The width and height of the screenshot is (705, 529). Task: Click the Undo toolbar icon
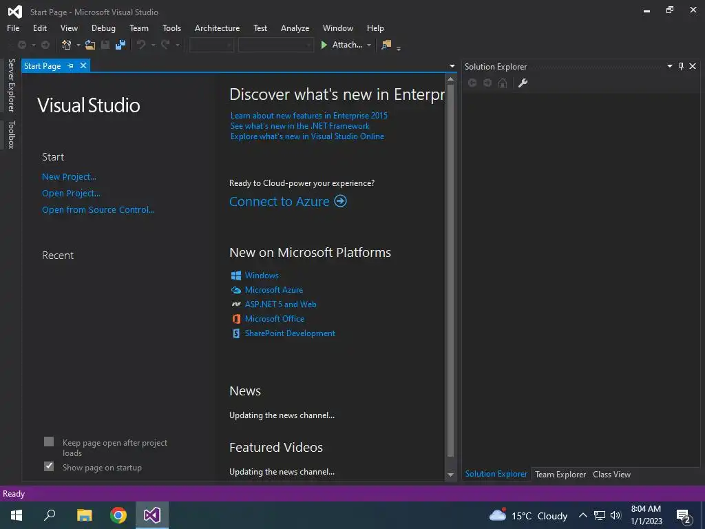[x=141, y=45]
